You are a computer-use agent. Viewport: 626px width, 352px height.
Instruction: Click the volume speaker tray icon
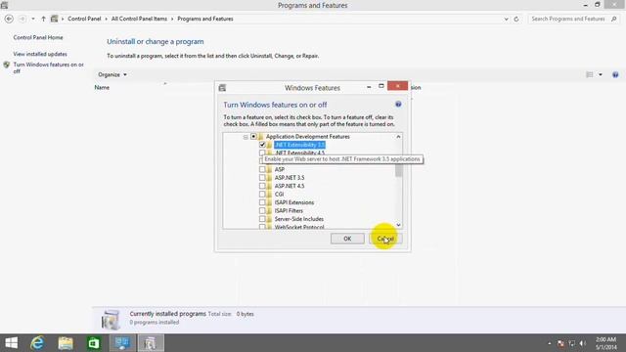tap(583, 343)
